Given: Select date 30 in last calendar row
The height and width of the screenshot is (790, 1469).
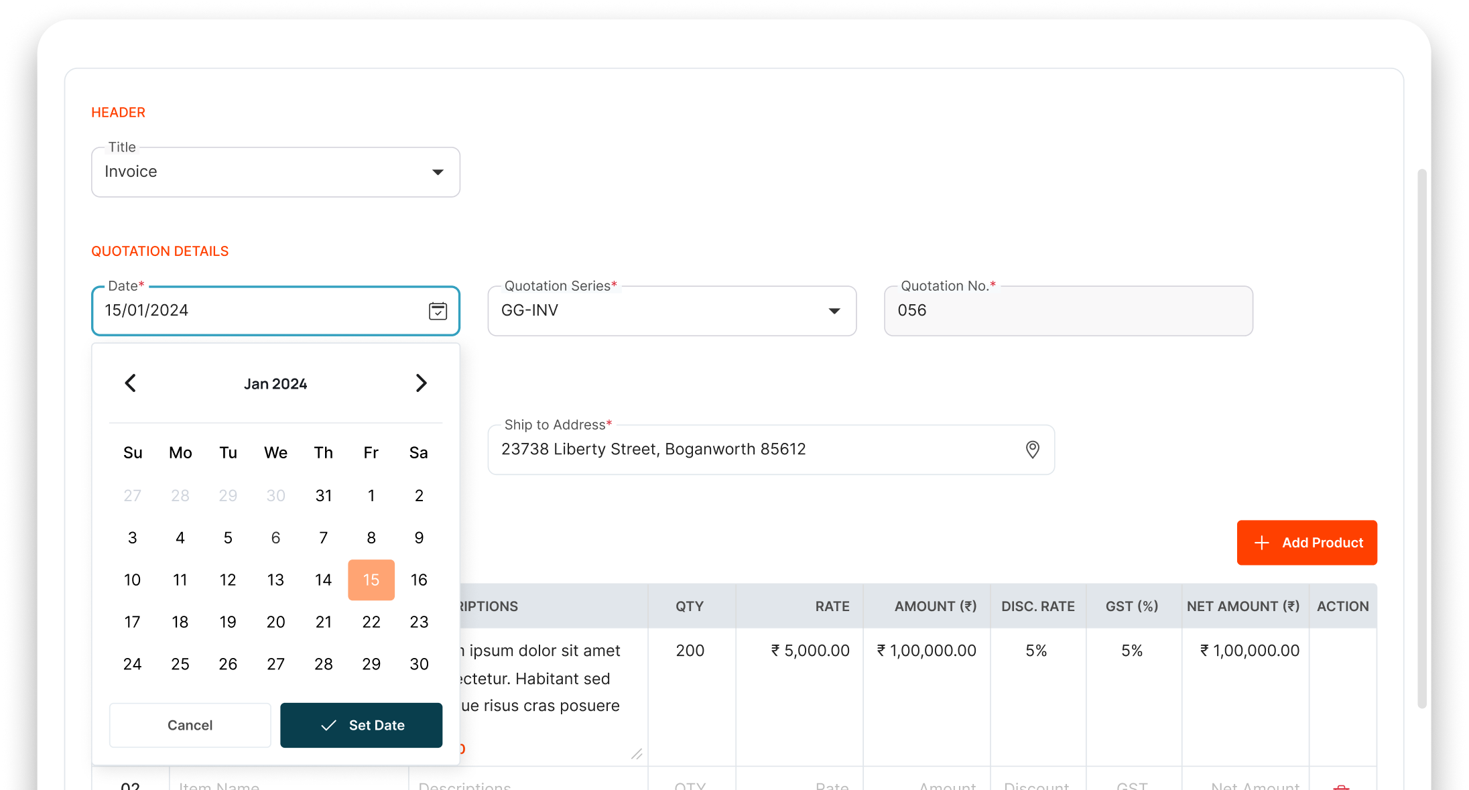Looking at the screenshot, I should [419, 664].
